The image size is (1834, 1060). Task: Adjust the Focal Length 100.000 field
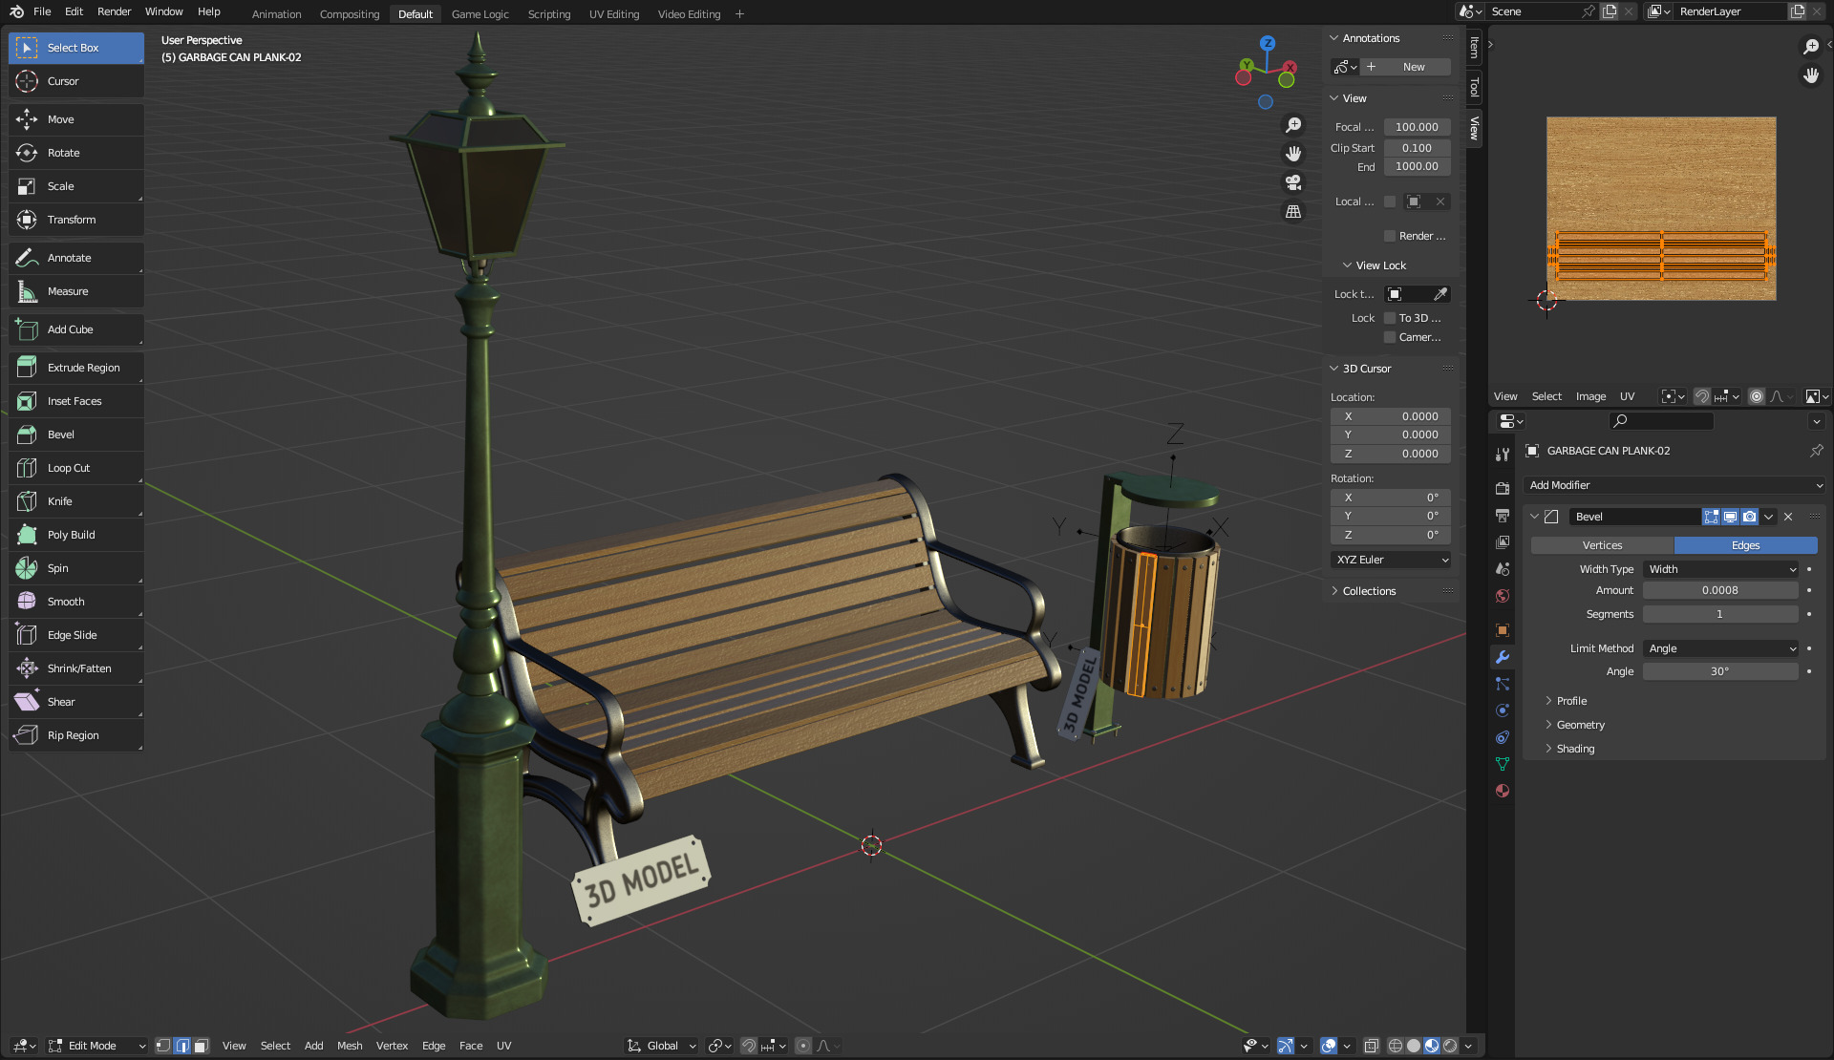pos(1417,127)
